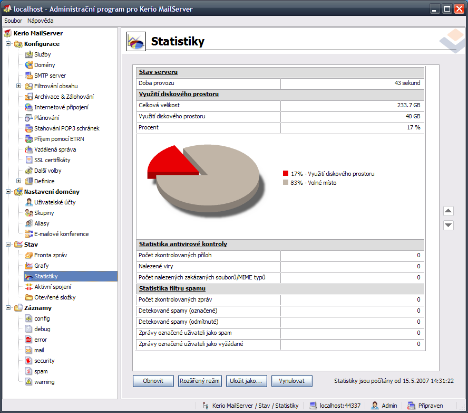Collapse the Záznamy tree node
Screen dimensions: 468x413
pos(8,308)
